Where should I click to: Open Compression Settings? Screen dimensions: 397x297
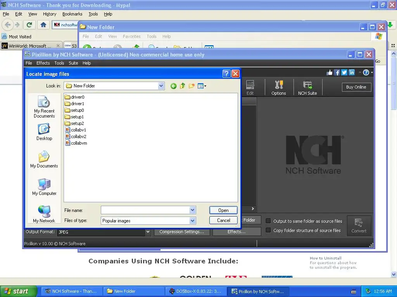(181, 232)
